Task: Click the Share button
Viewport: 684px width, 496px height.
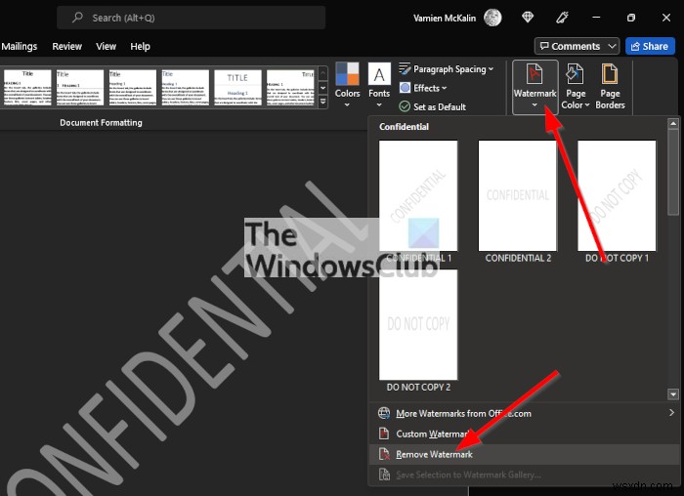Action: pos(650,46)
